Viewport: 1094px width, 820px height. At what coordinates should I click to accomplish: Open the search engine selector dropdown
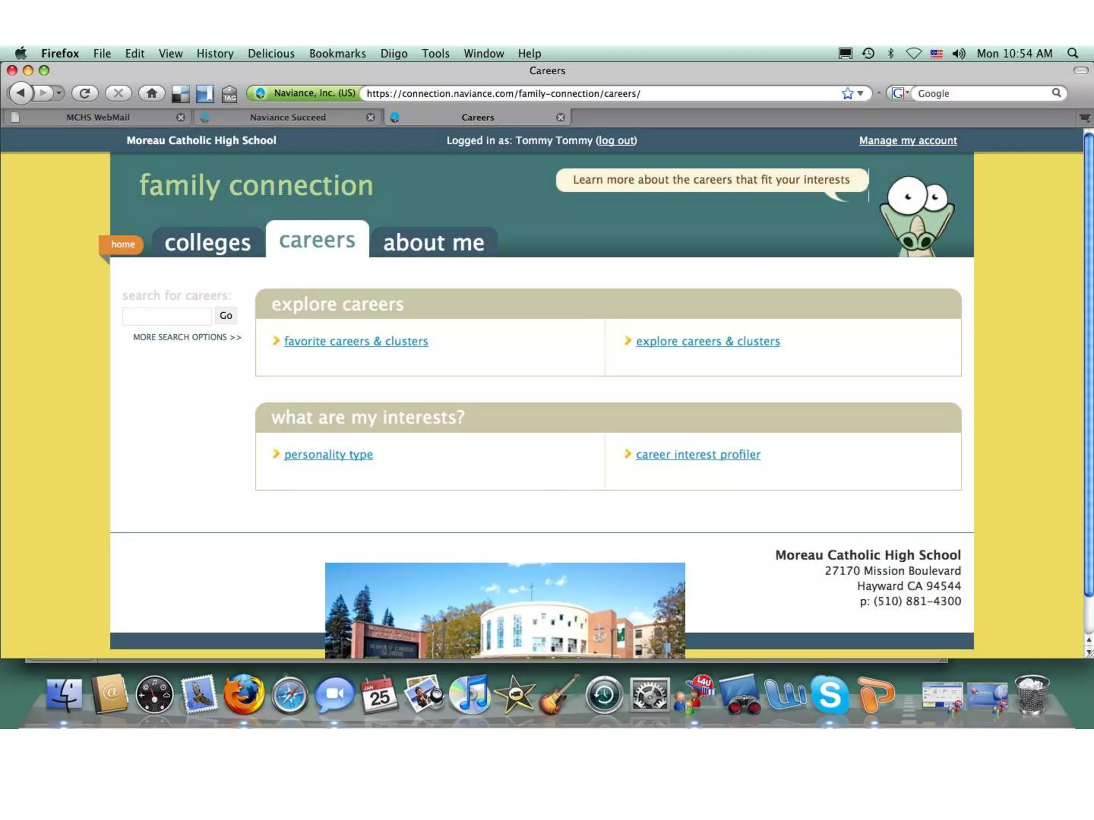pyautogui.click(x=900, y=93)
